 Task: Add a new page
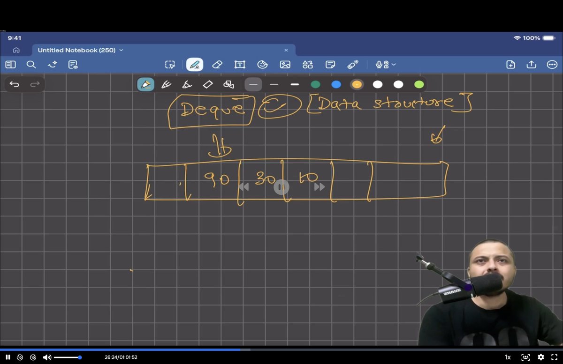(511, 65)
